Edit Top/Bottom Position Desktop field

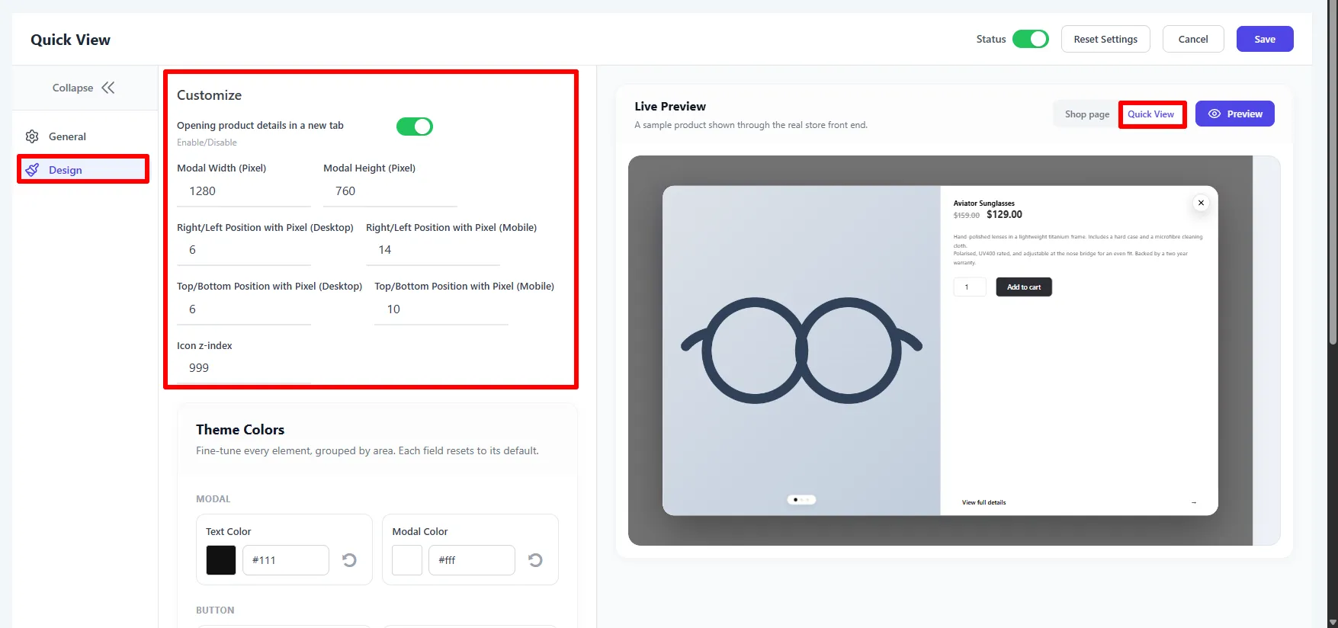point(244,309)
